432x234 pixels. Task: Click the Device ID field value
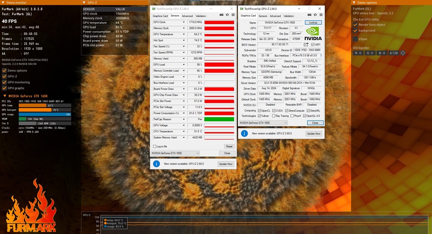click(x=307, y=50)
